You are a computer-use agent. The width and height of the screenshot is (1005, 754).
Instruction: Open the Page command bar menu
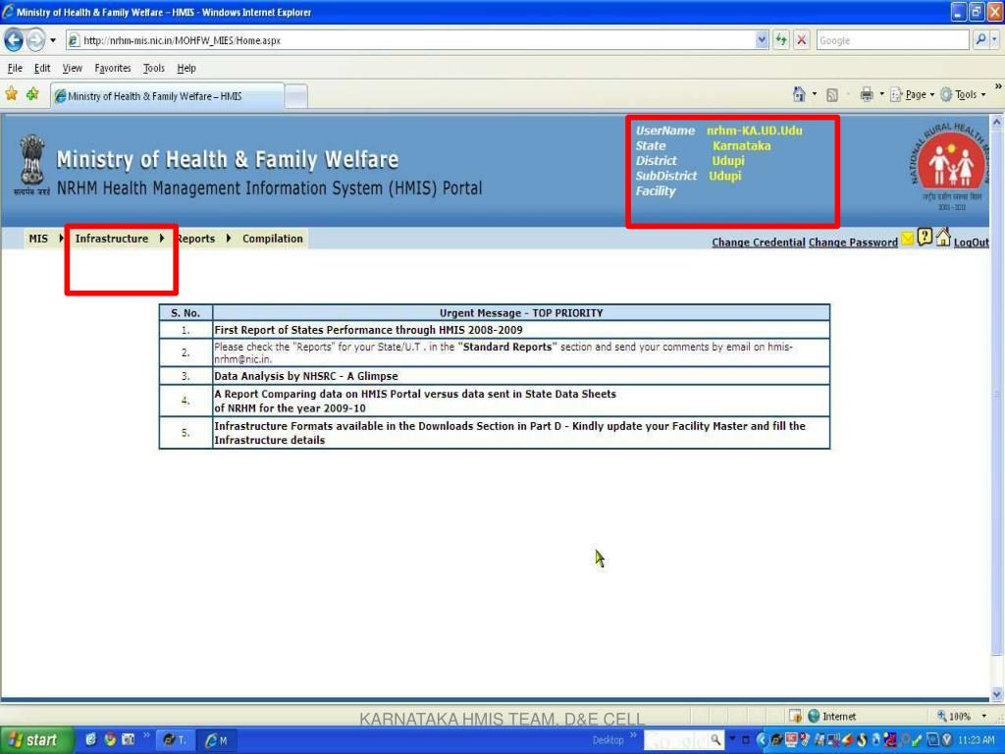[912, 95]
